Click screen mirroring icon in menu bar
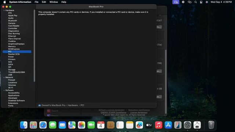The height and width of the screenshot is (132, 235). 176,2
